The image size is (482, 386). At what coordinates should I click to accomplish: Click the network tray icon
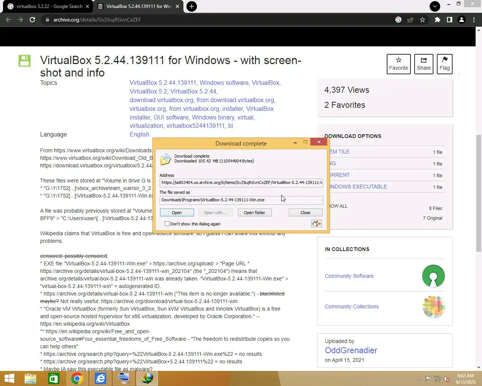[x=438, y=379]
